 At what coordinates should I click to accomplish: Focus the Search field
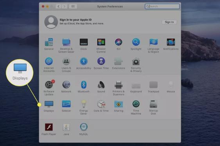162,6
